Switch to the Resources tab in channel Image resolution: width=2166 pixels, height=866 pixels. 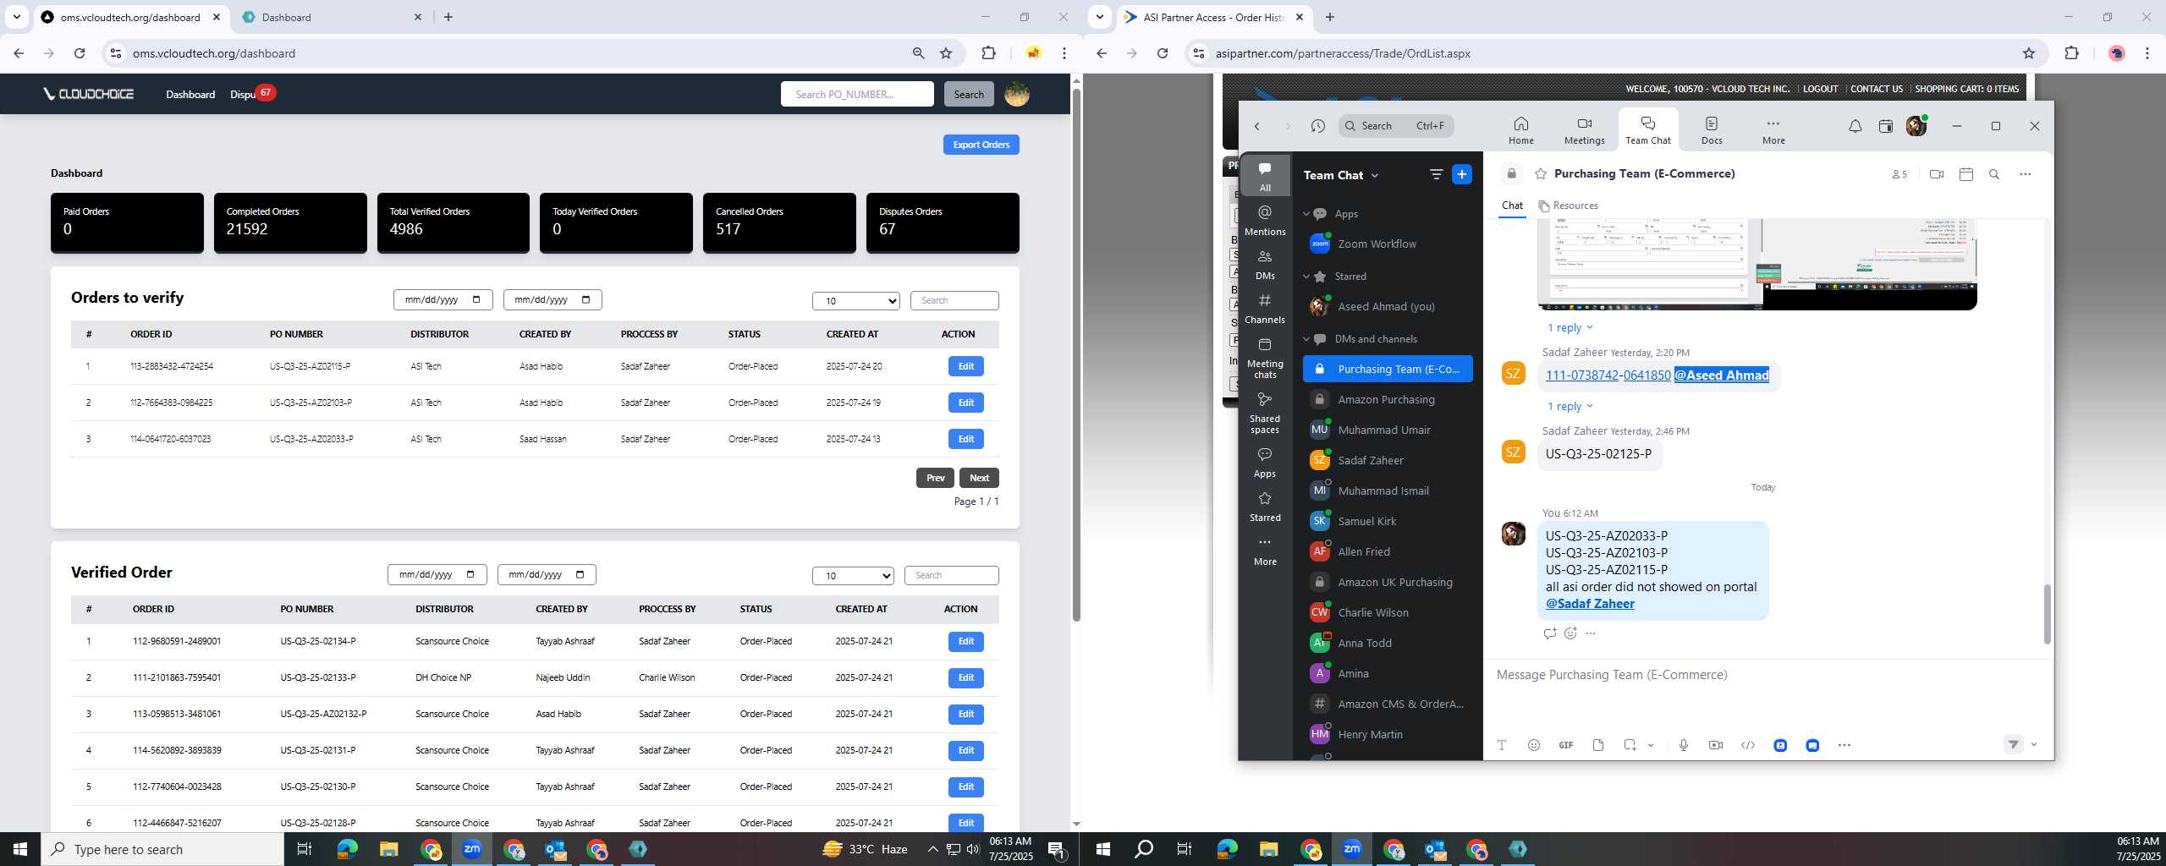[1568, 206]
